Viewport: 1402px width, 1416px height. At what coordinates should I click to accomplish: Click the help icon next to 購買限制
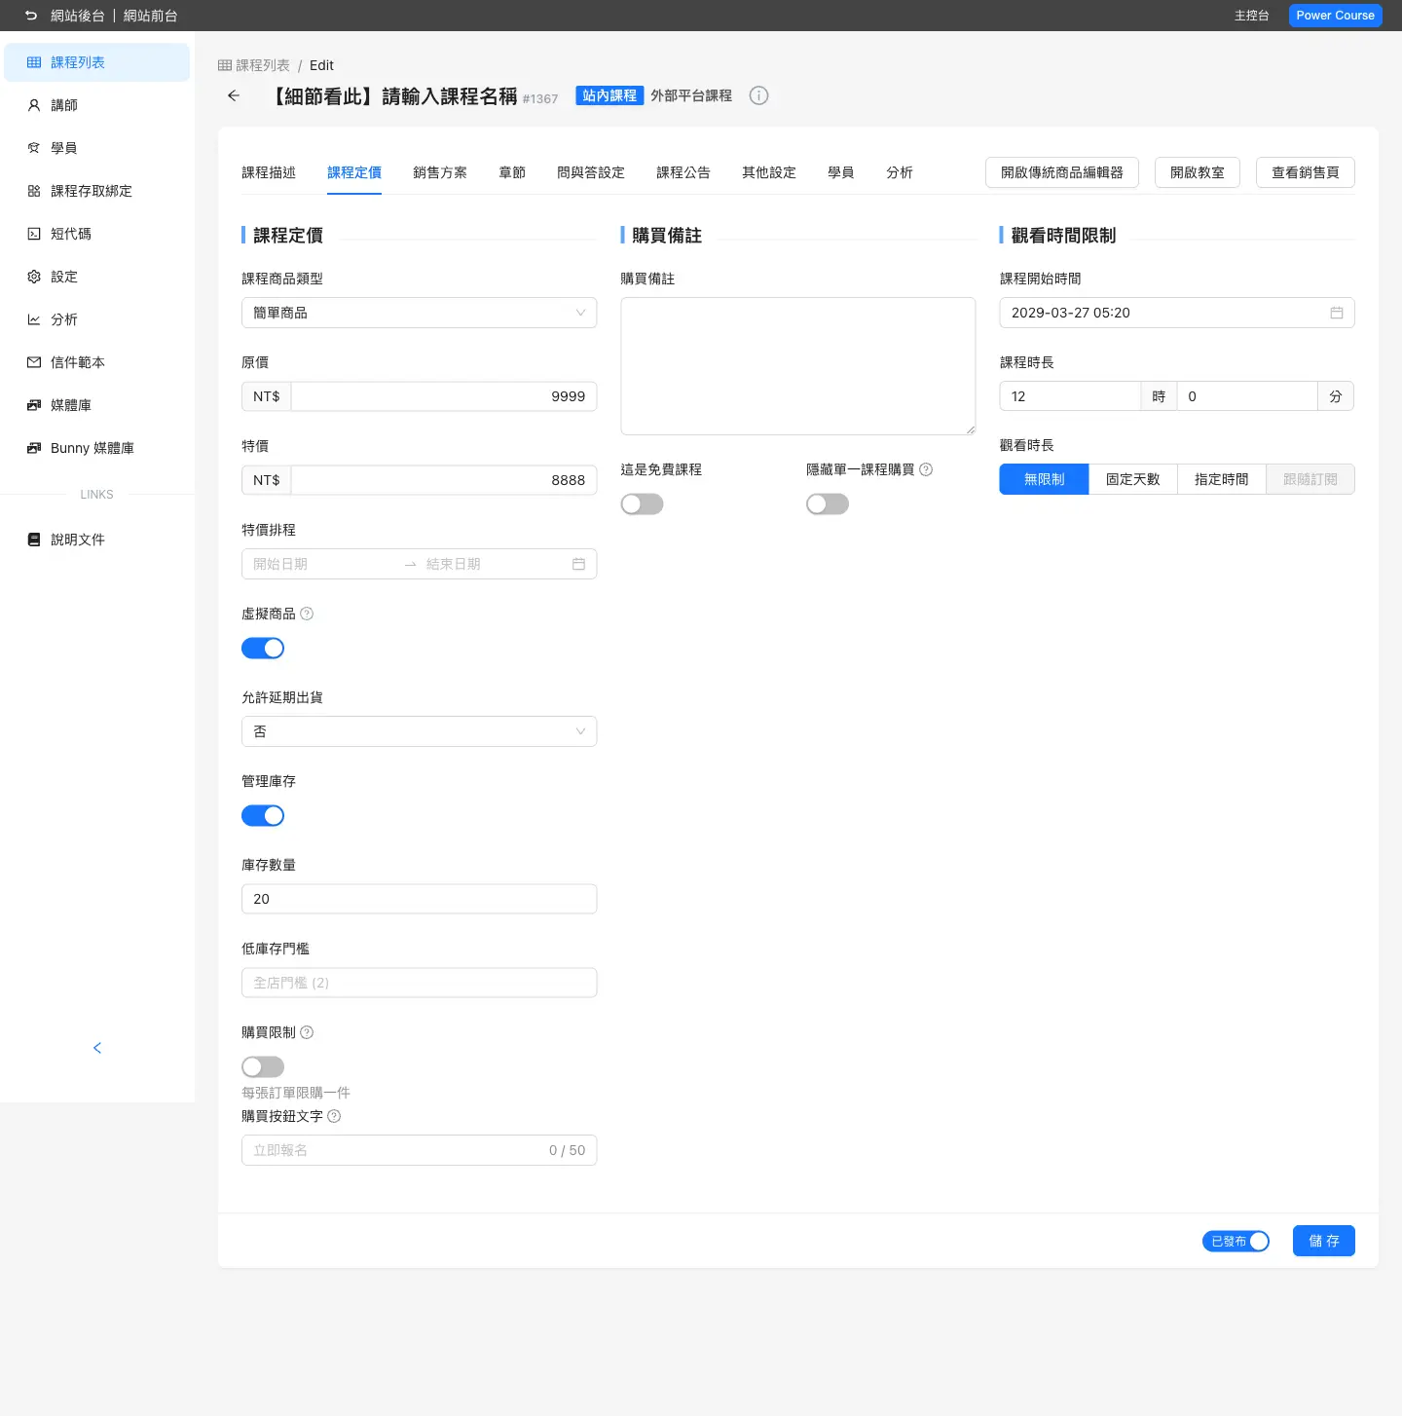[x=307, y=1032]
